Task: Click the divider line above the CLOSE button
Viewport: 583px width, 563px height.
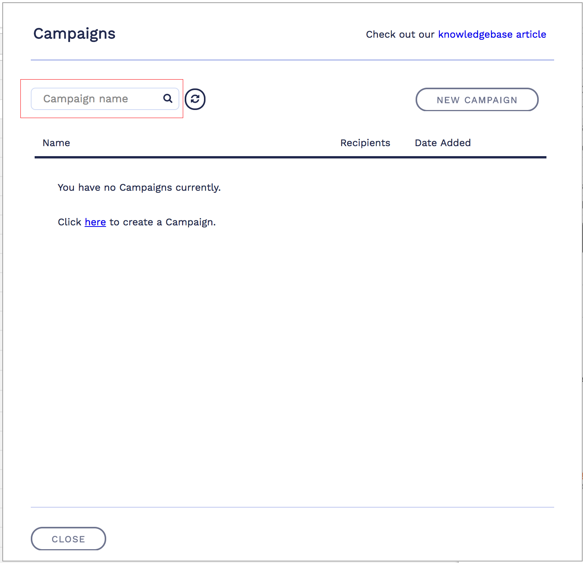Action: [292, 507]
